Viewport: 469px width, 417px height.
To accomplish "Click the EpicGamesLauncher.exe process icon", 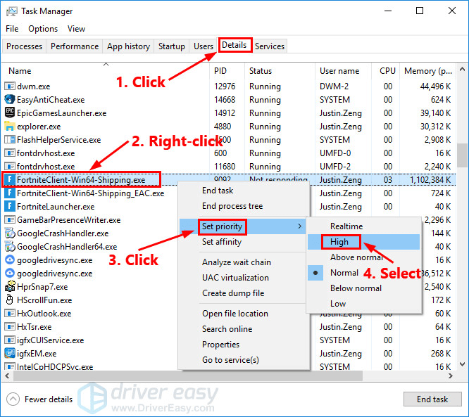I will 10,113.
